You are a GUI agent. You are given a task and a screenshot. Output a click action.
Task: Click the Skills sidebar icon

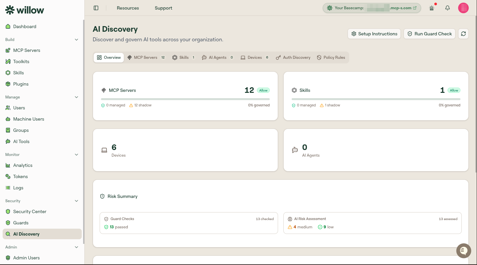(x=8, y=73)
